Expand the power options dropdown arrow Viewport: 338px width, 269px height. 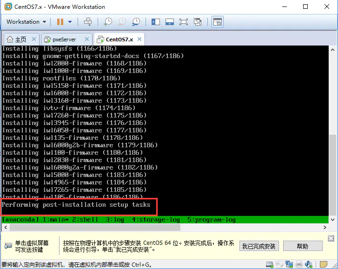[70, 22]
